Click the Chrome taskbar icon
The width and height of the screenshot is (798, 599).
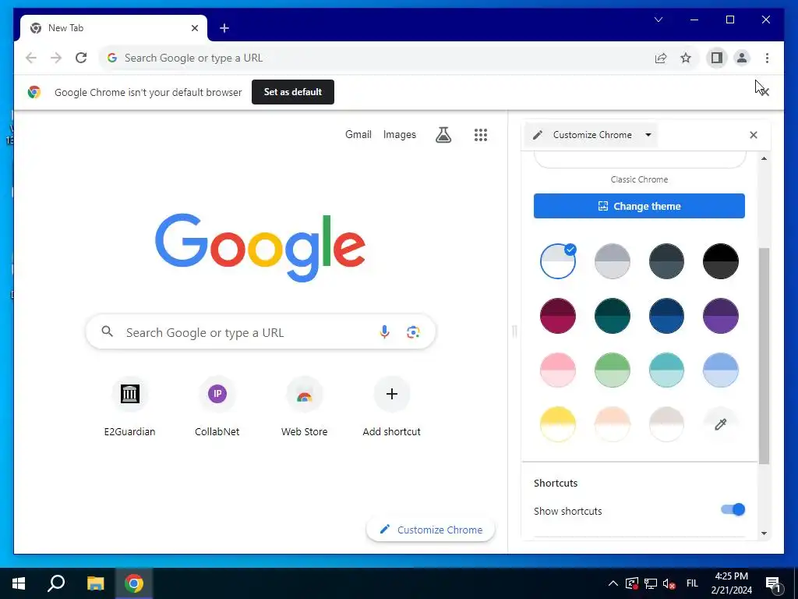(134, 583)
